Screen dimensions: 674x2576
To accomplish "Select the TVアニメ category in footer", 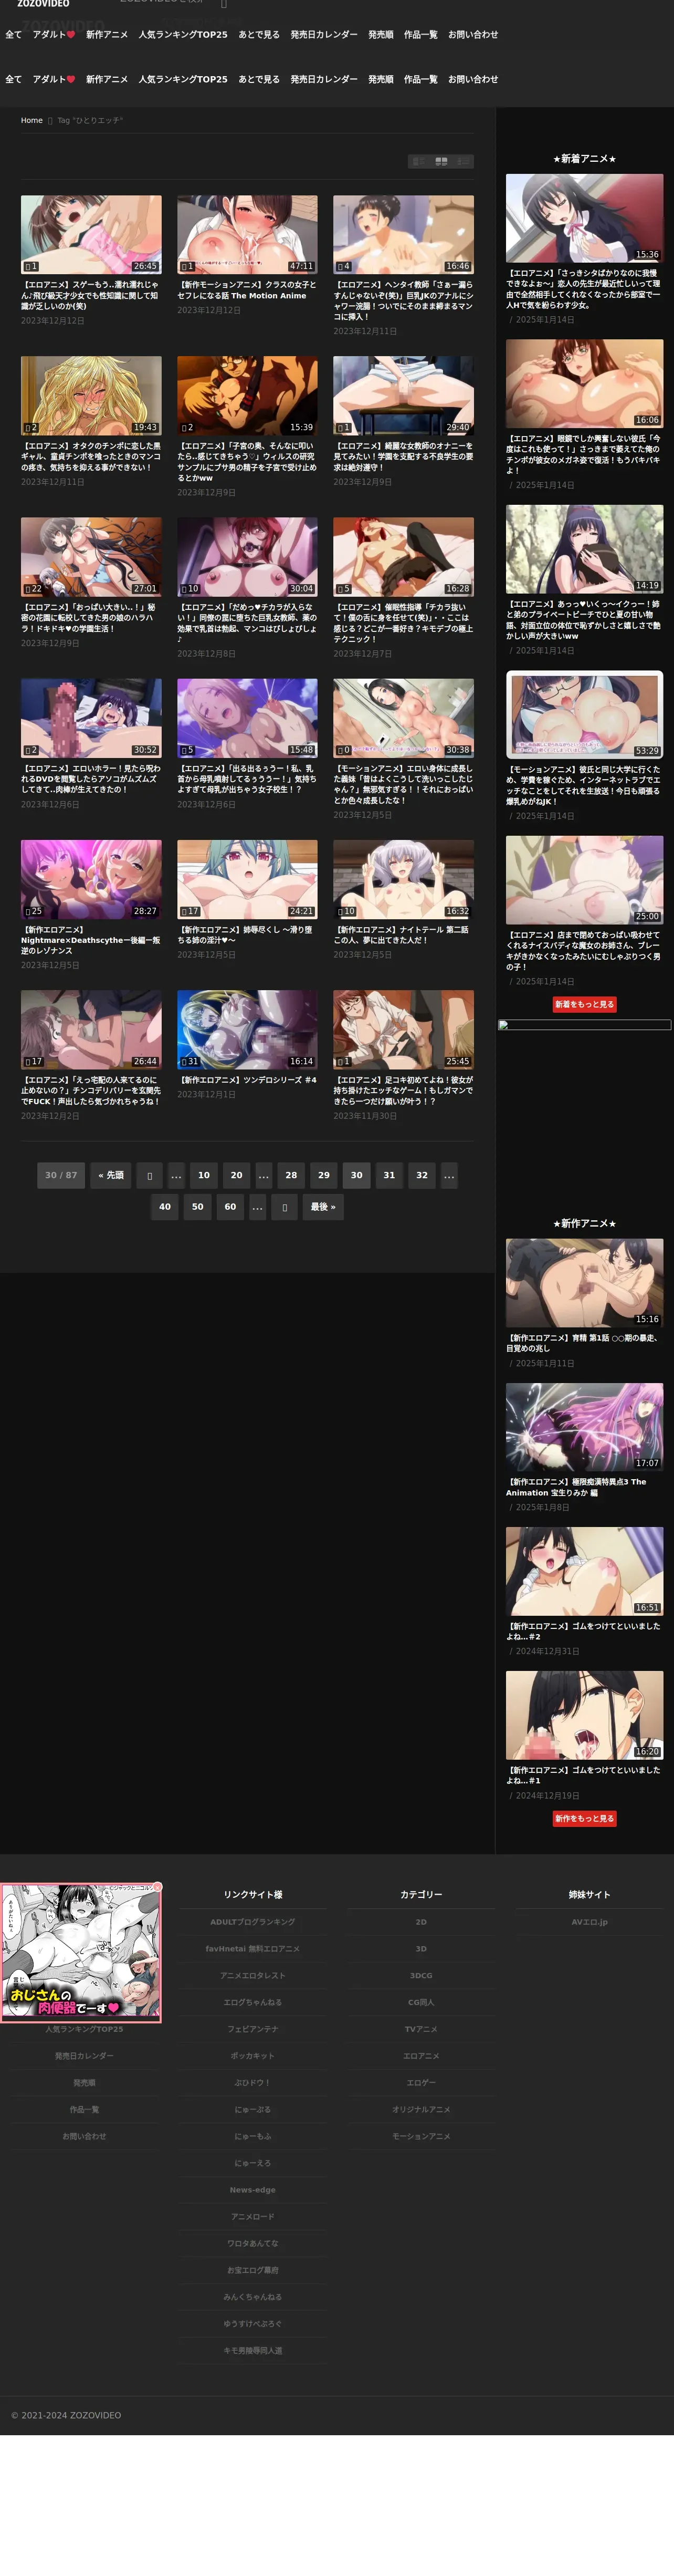I will (421, 2029).
